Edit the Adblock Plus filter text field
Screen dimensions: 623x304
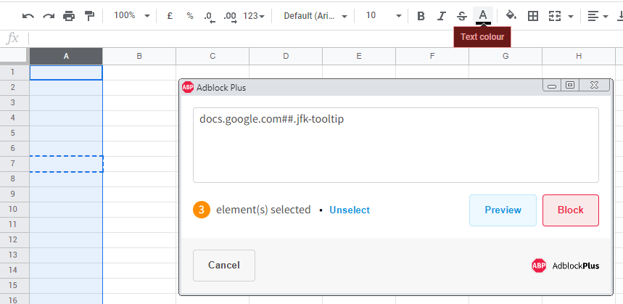396,145
